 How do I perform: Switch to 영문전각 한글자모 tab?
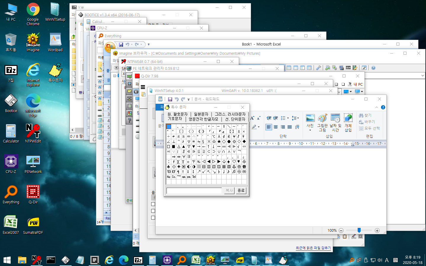pos(204,119)
